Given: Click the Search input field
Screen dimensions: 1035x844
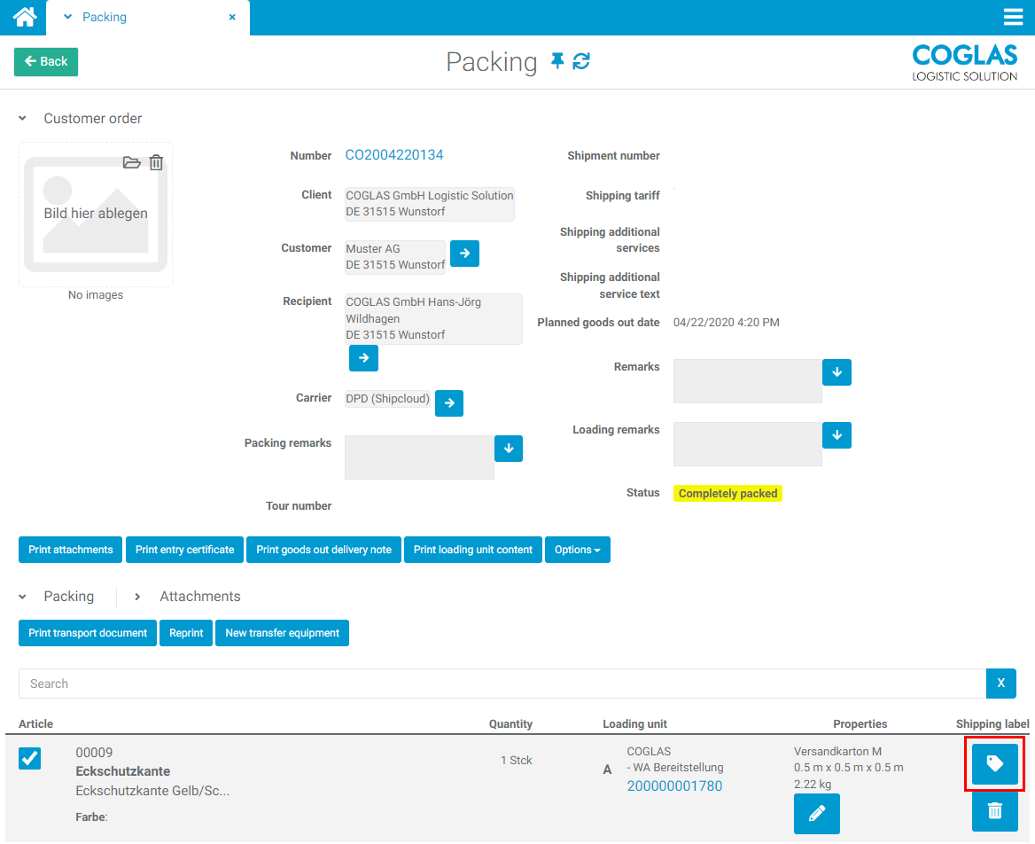Looking at the screenshot, I should pyautogui.click(x=502, y=684).
